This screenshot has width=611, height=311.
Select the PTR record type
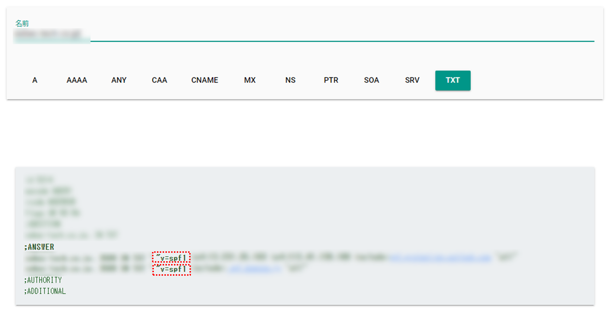pyautogui.click(x=331, y=80)
